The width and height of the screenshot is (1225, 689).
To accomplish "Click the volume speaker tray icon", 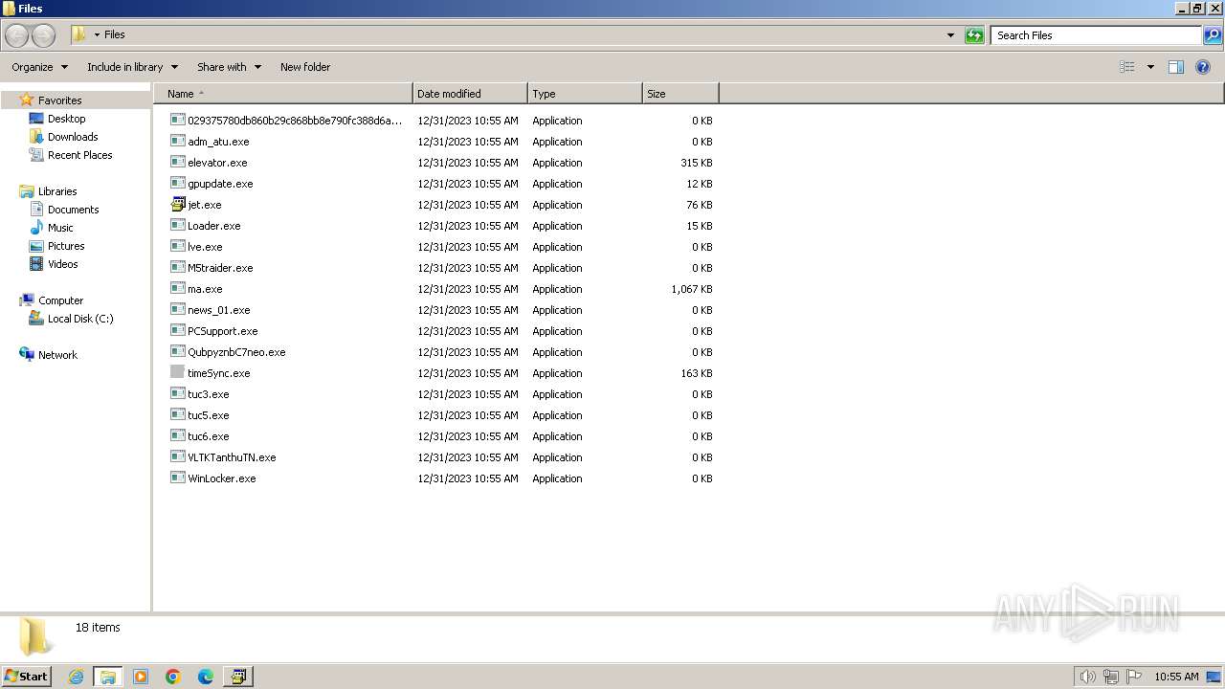I will [1087, 677].
